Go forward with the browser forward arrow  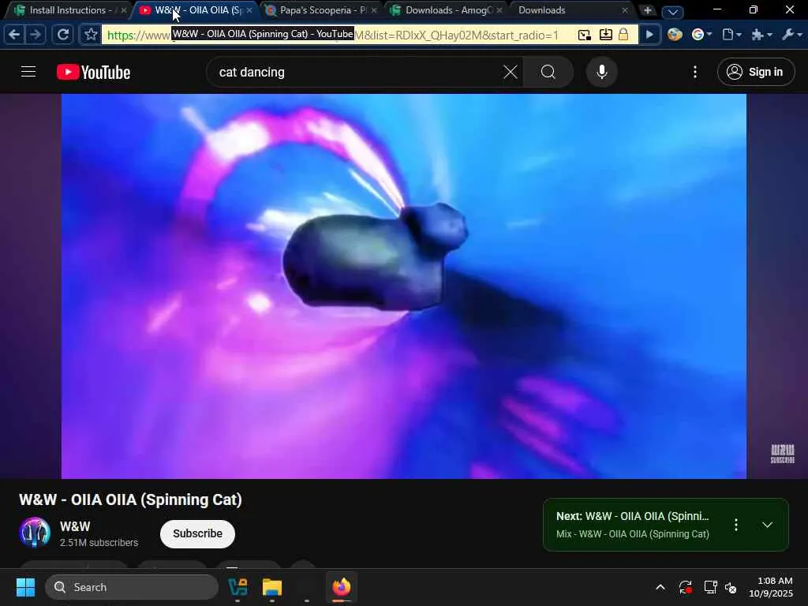click(36, 35)
